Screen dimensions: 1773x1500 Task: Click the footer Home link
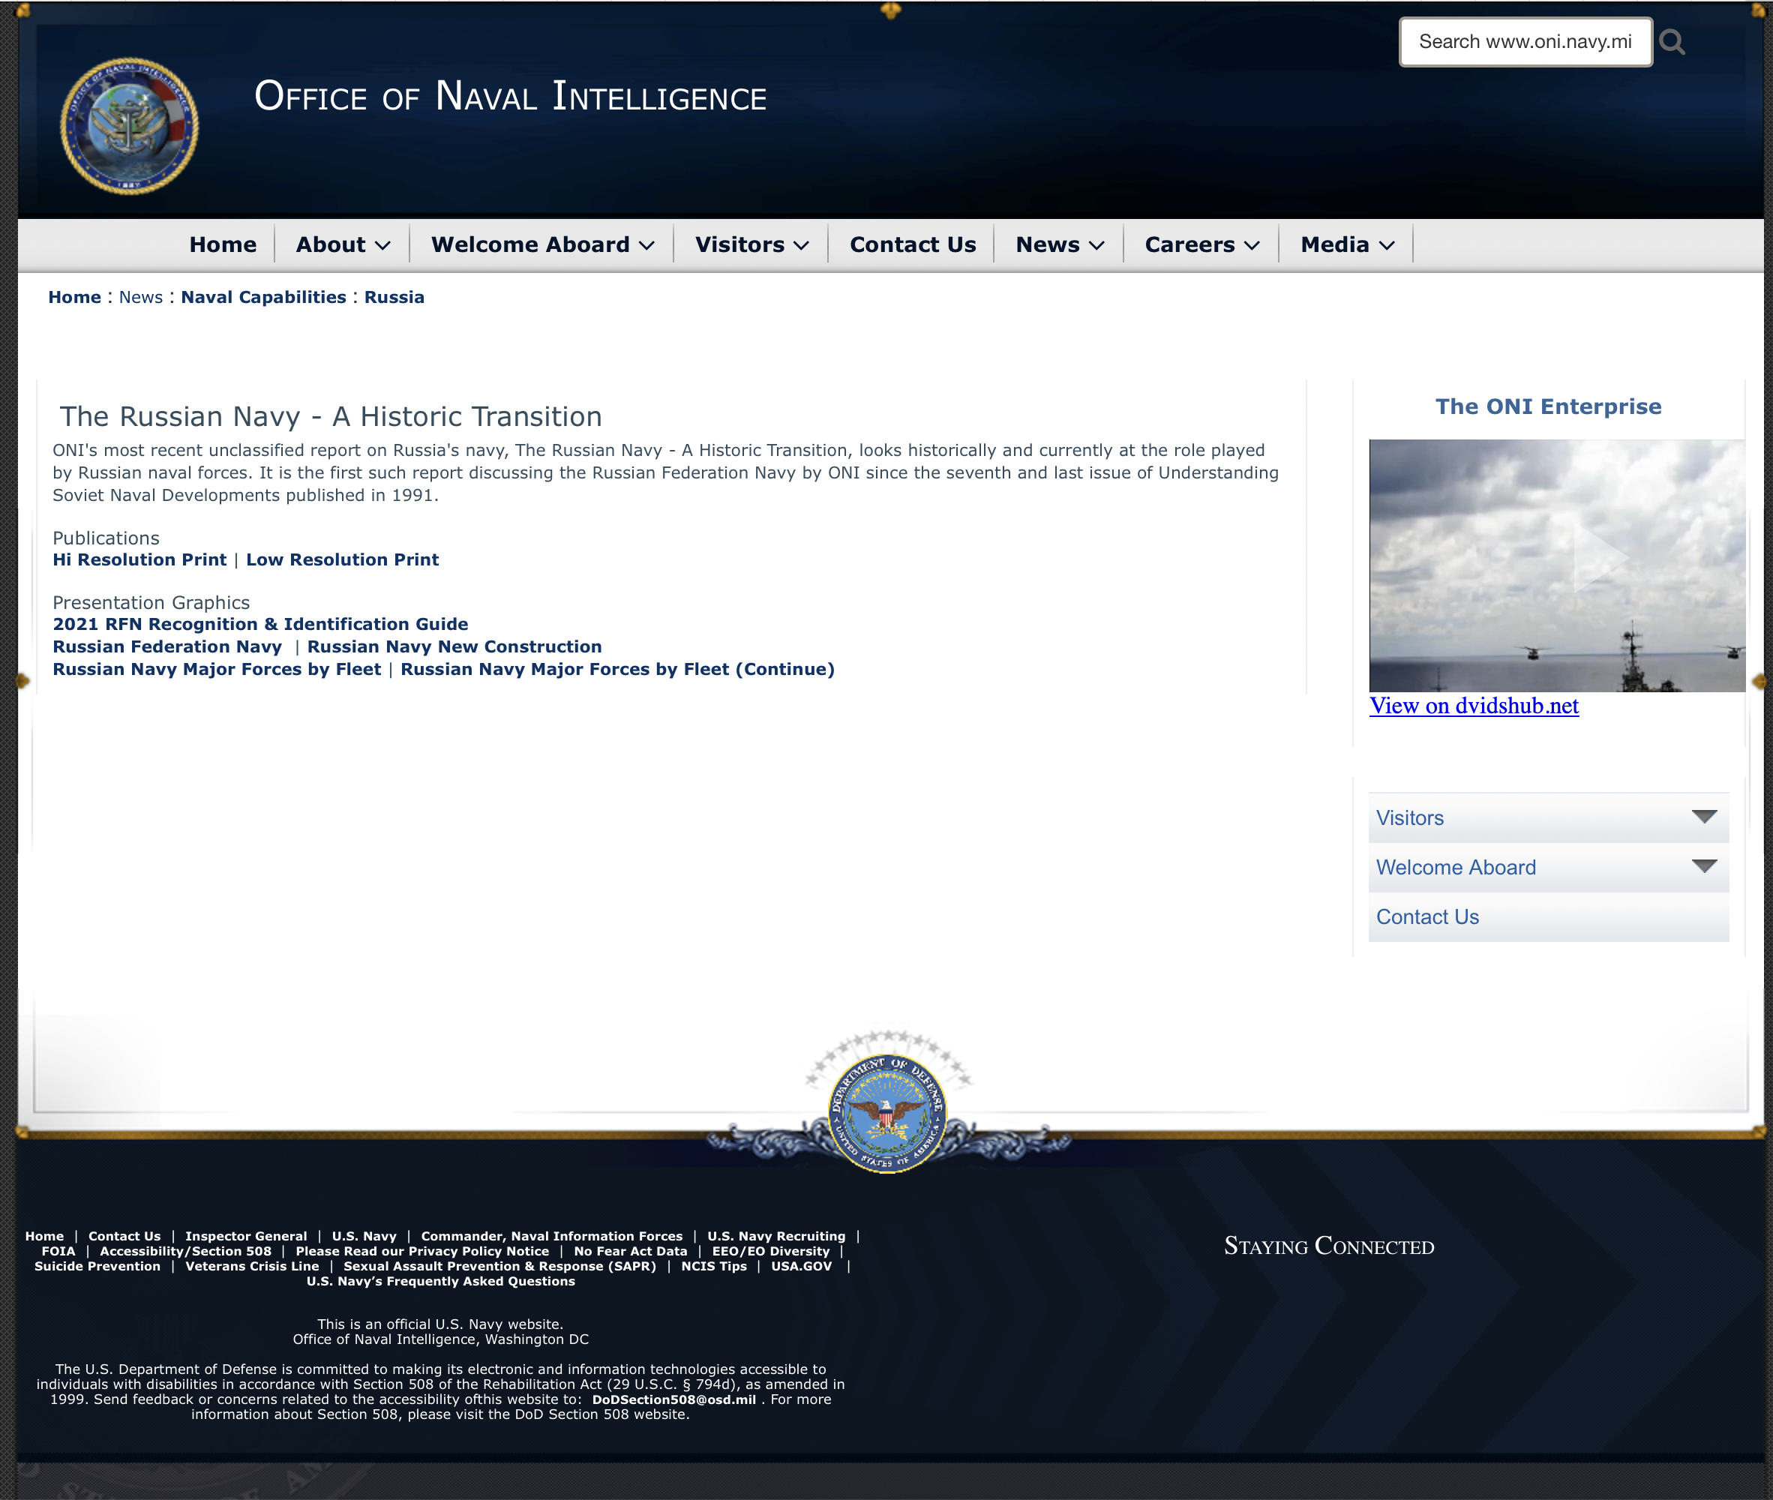click(44, 1237)
